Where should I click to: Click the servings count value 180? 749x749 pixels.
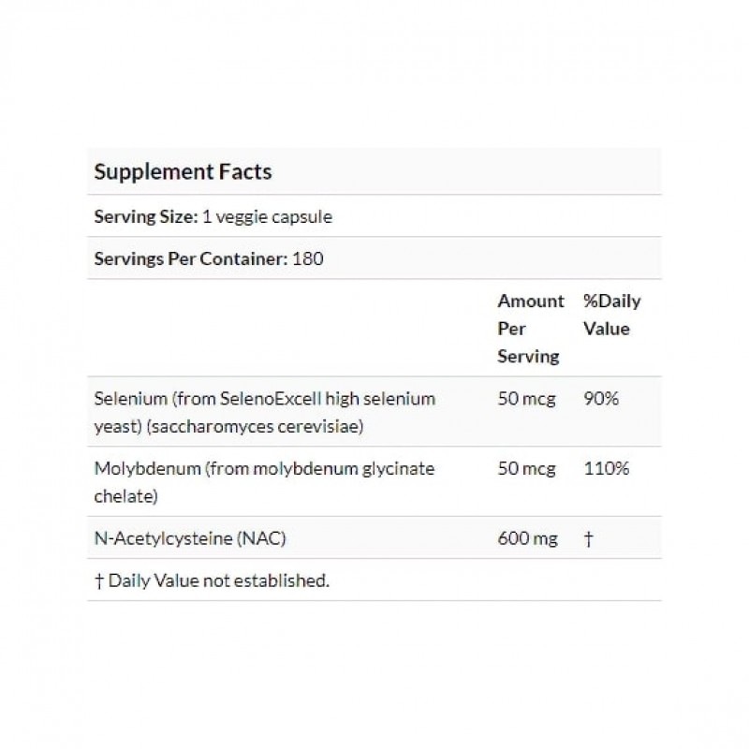pos(308,258)
